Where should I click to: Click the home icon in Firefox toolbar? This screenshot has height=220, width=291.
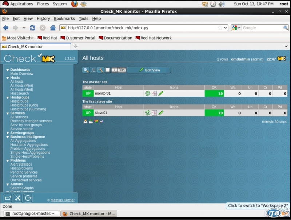53,28
